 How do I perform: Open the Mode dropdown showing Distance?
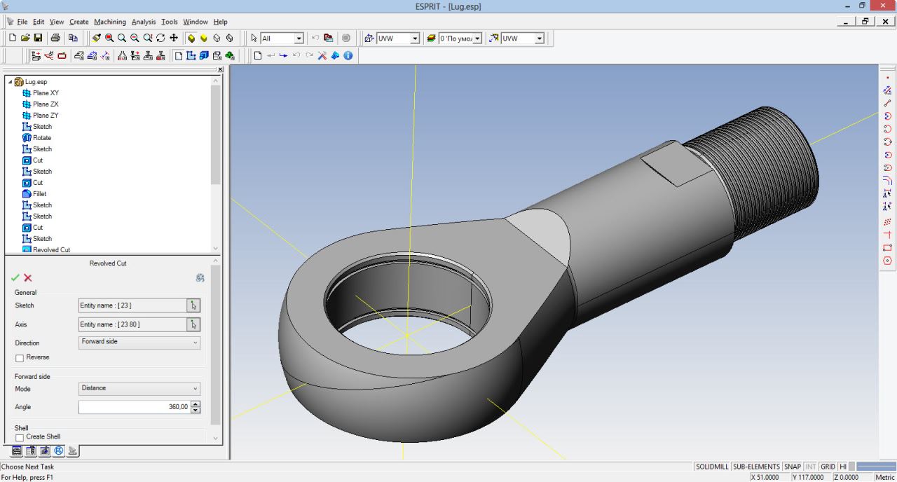(139, 389)
